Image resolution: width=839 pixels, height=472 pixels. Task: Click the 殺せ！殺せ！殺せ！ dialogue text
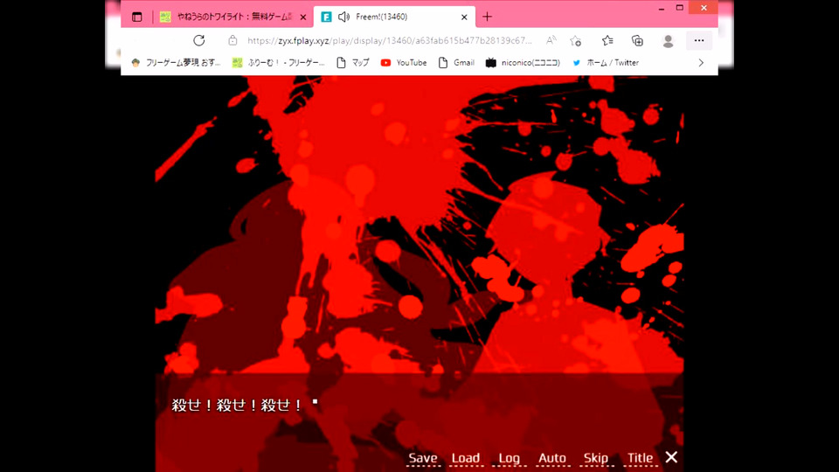[237, 405]
